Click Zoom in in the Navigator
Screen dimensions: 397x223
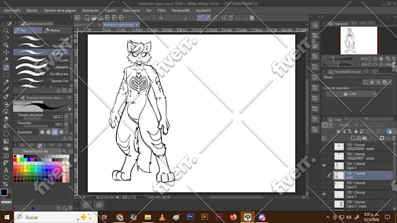(375, 59)
